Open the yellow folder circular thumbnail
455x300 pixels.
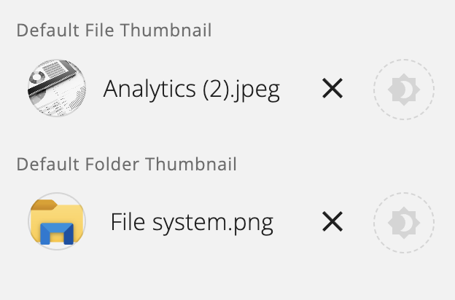[57, 221]
